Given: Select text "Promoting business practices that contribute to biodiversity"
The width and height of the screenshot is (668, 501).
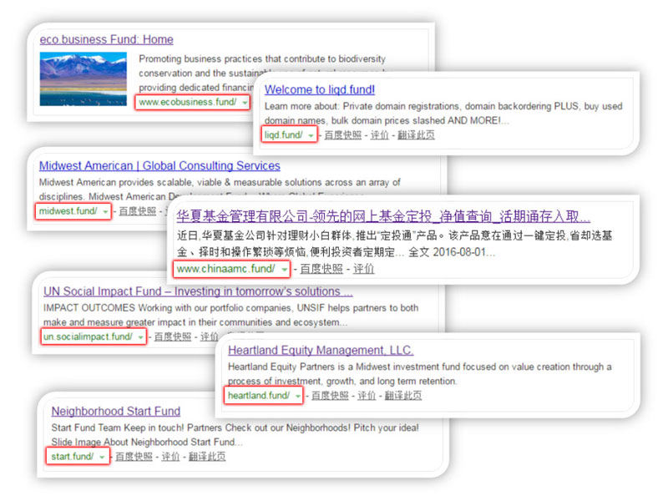Looking at the screenshot, I should click(x=262, y=58).
